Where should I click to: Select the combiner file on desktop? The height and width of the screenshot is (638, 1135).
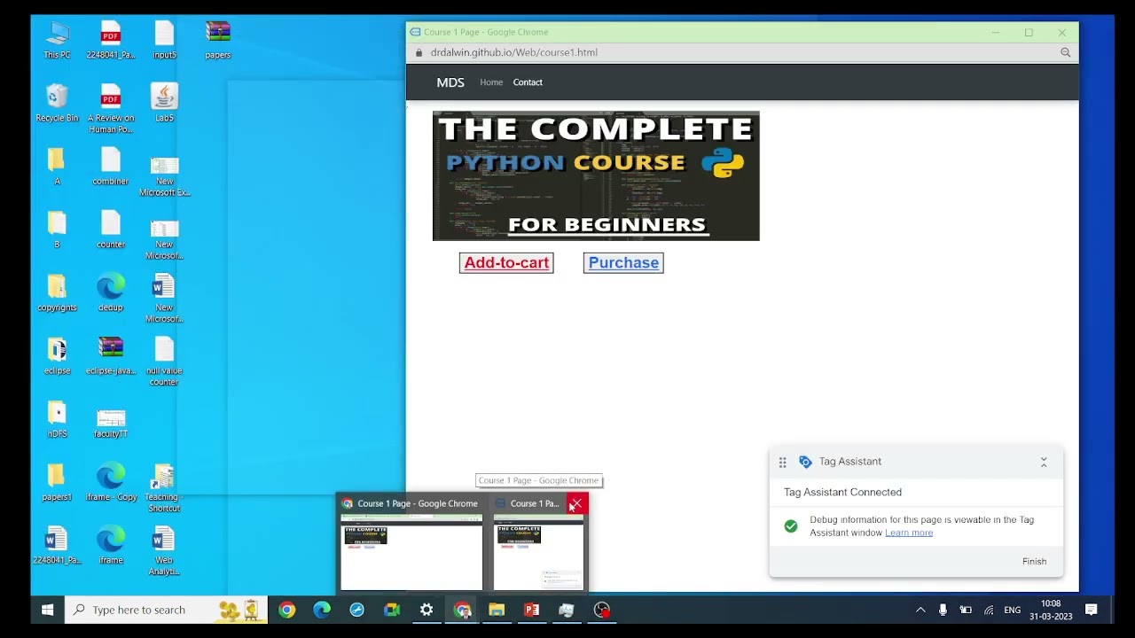point(111,167)
